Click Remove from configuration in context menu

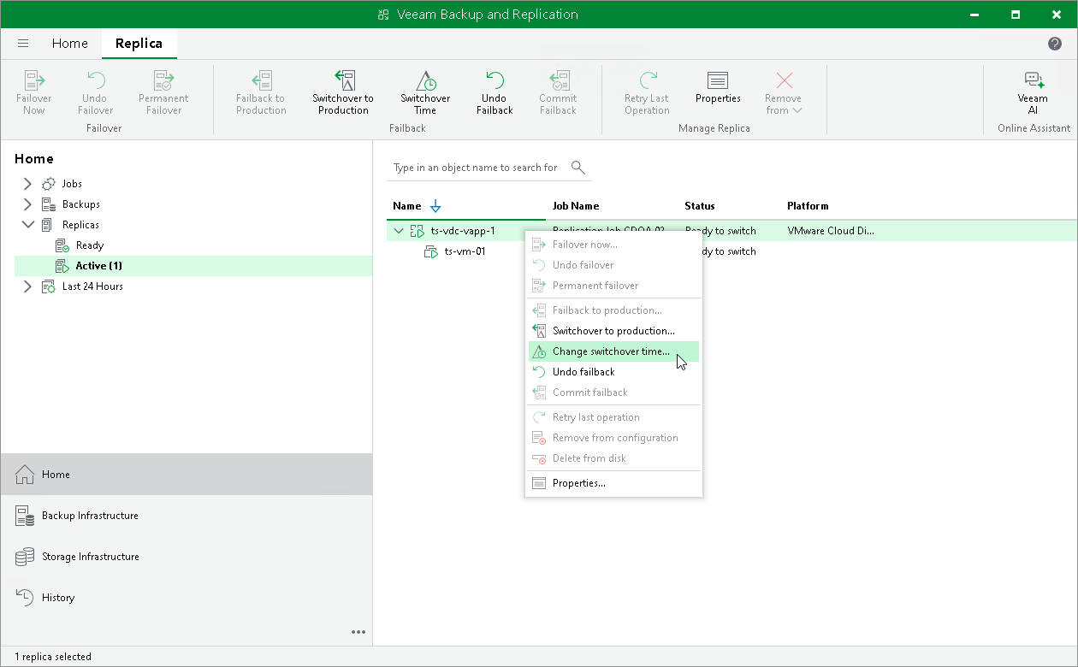click(x=613, y=438)
